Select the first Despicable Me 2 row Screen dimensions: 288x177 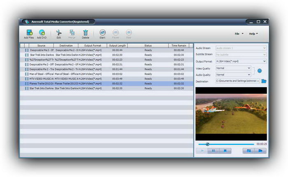[107, 50]
